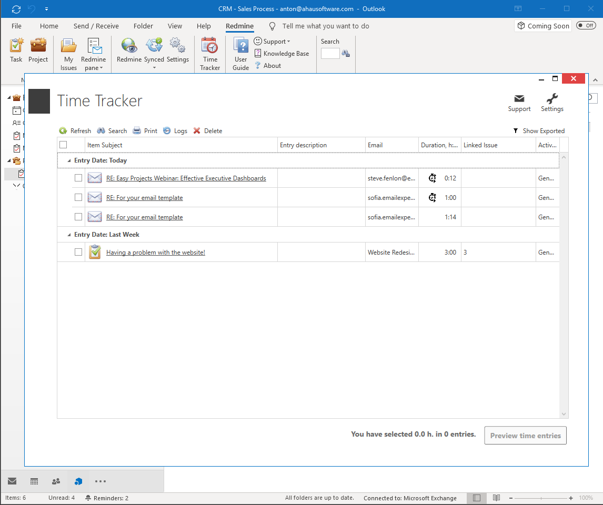
Task: Switch to Calendar in Outlook navigation
Action: [34, 481]
